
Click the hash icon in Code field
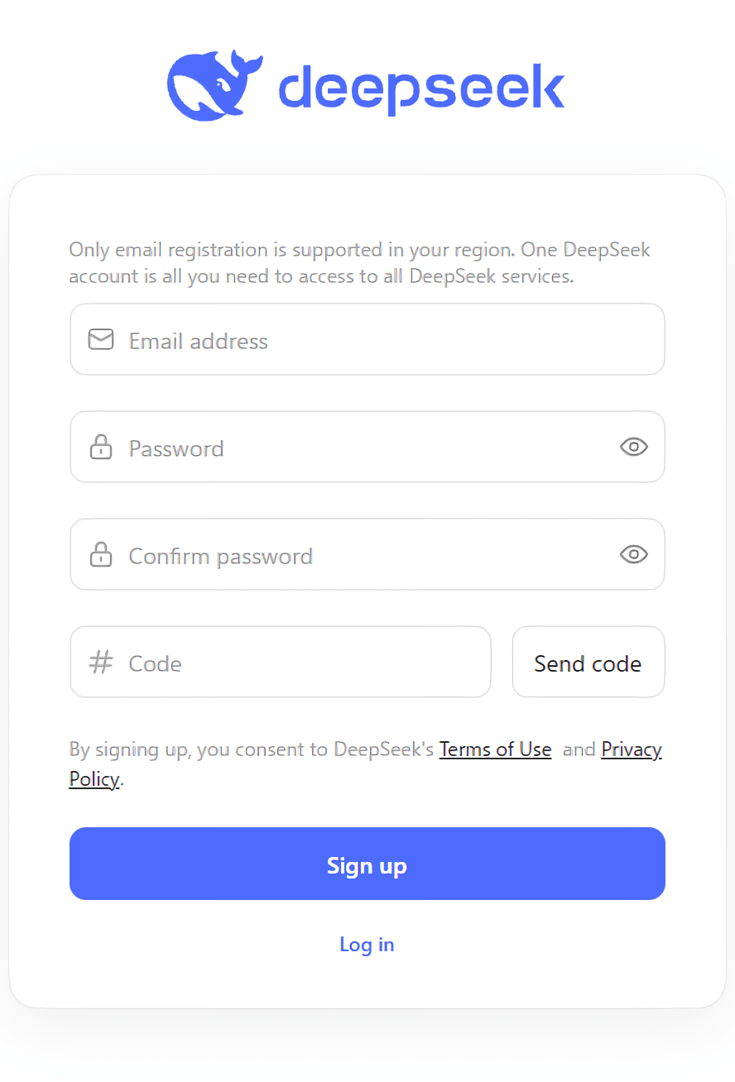101,662
